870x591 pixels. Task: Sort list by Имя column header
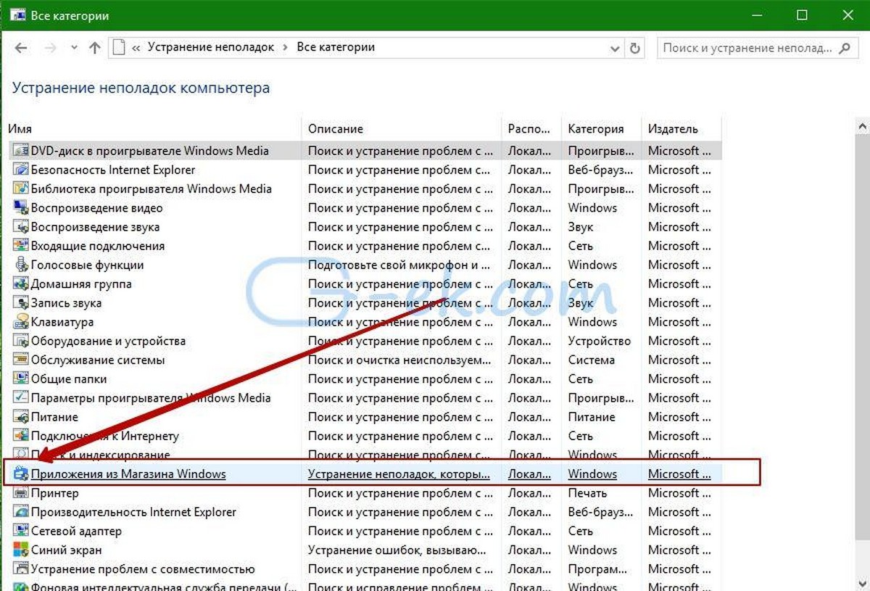tap(20, 129)
